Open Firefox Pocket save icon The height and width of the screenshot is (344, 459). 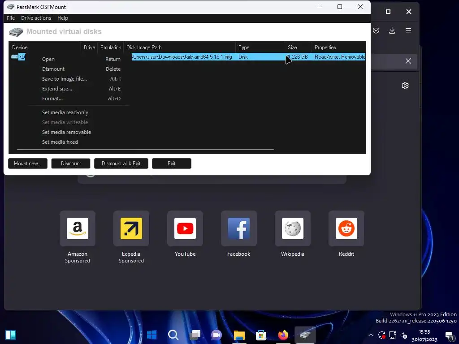pyautogui.click(x=376, y=30)
